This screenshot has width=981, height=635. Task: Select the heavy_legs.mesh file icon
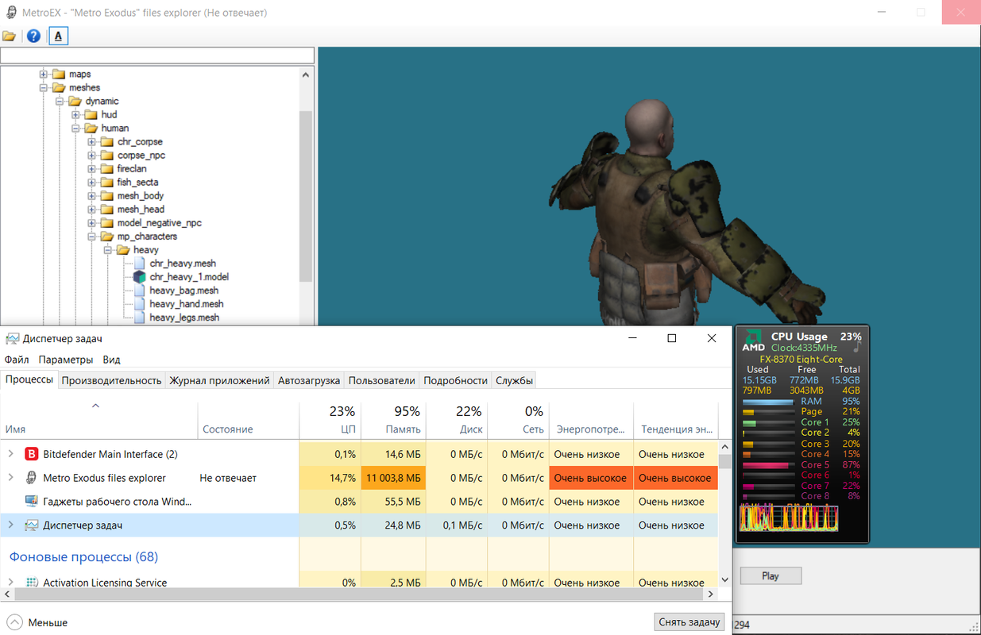click(140, 317)
